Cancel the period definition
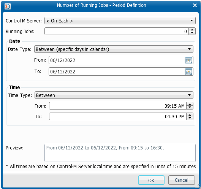The width and height of the screenshot is (201, 189). coord(182,180)
